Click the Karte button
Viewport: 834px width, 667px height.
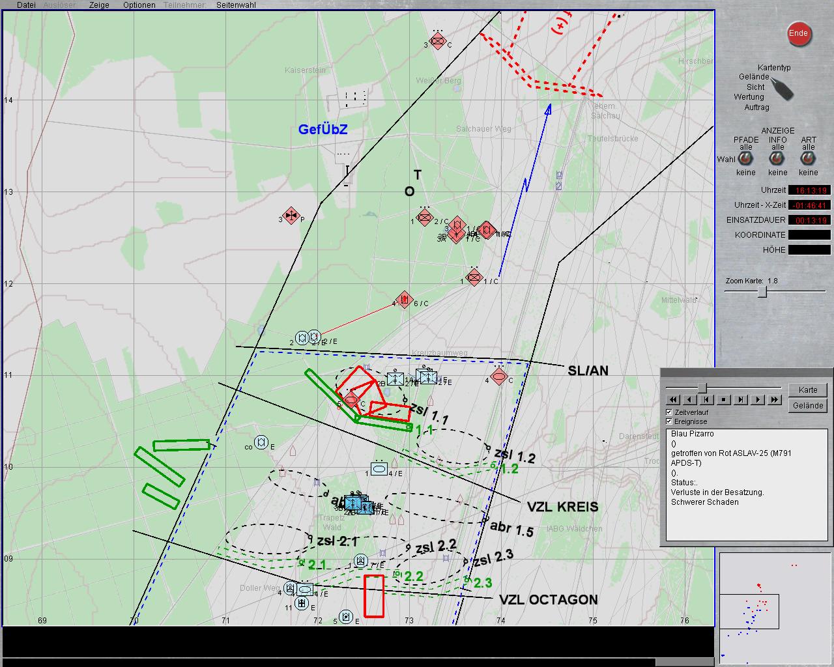click(x=808, y=390)
